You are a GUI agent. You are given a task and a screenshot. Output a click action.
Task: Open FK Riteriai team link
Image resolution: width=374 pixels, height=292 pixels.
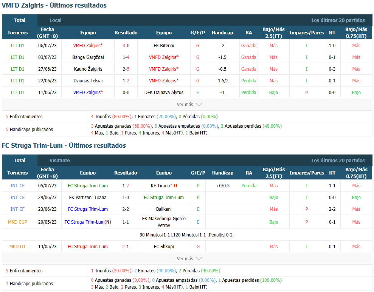(164, 45)
